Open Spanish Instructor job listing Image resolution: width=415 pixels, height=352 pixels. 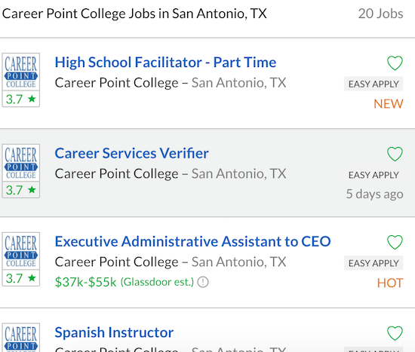tap(114, 332)
